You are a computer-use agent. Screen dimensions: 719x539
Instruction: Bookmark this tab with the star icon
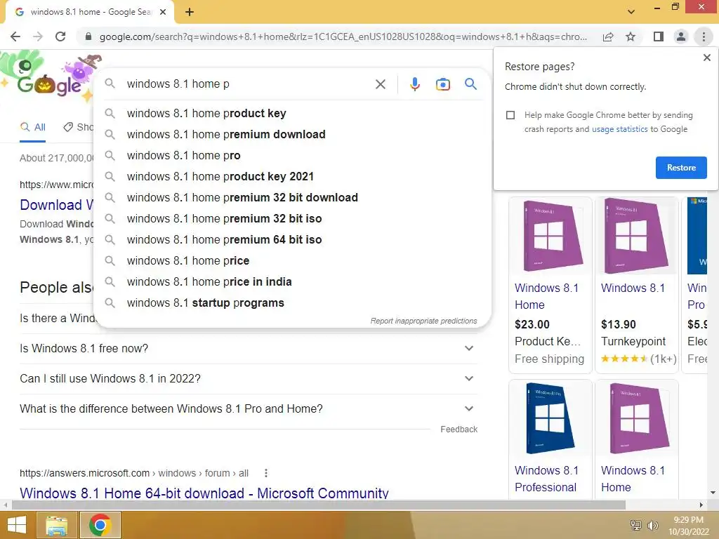(631, 36)
